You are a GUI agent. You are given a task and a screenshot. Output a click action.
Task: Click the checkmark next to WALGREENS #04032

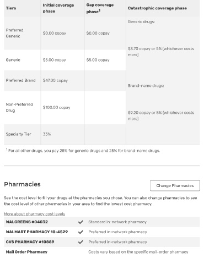click(x=80, y=222)
